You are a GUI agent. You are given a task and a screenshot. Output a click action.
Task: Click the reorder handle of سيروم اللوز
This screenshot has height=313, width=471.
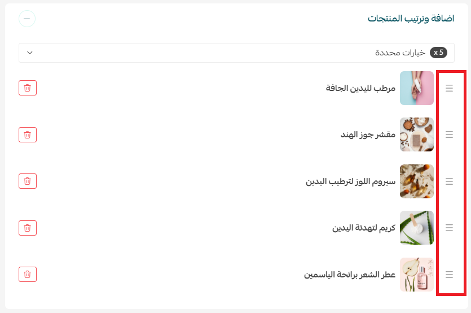pos(449,181)
